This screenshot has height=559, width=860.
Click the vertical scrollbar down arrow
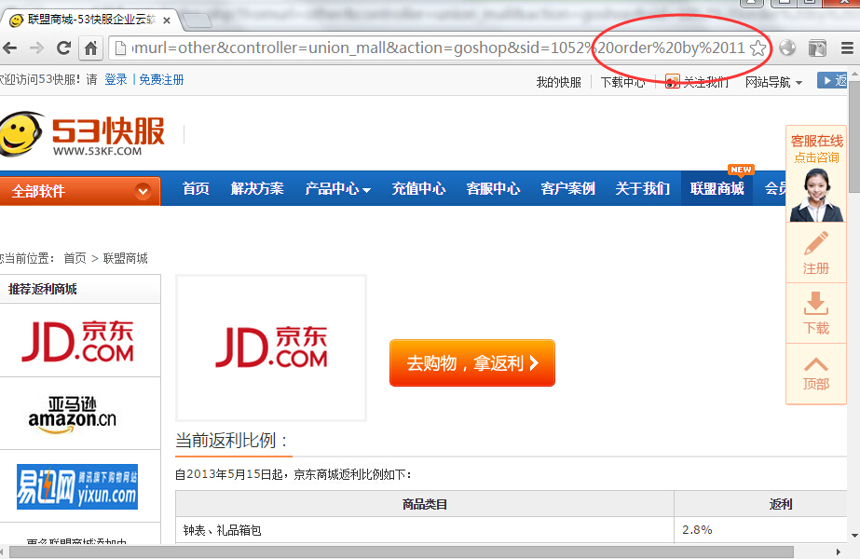pos(854,536)
